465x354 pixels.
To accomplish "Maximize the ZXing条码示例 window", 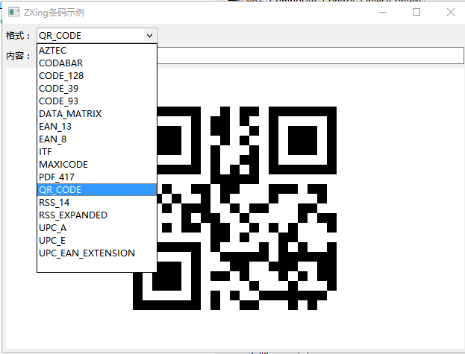I will pyautogui.click(x=416, y=12).
